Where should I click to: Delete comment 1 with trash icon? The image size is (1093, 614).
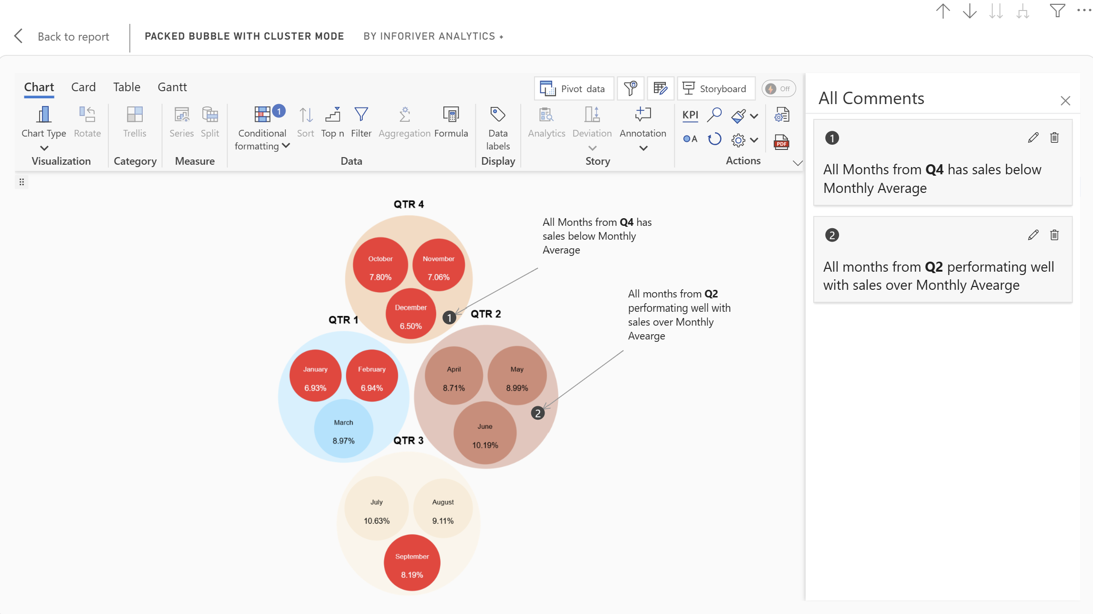click(x=1054, y=138)
